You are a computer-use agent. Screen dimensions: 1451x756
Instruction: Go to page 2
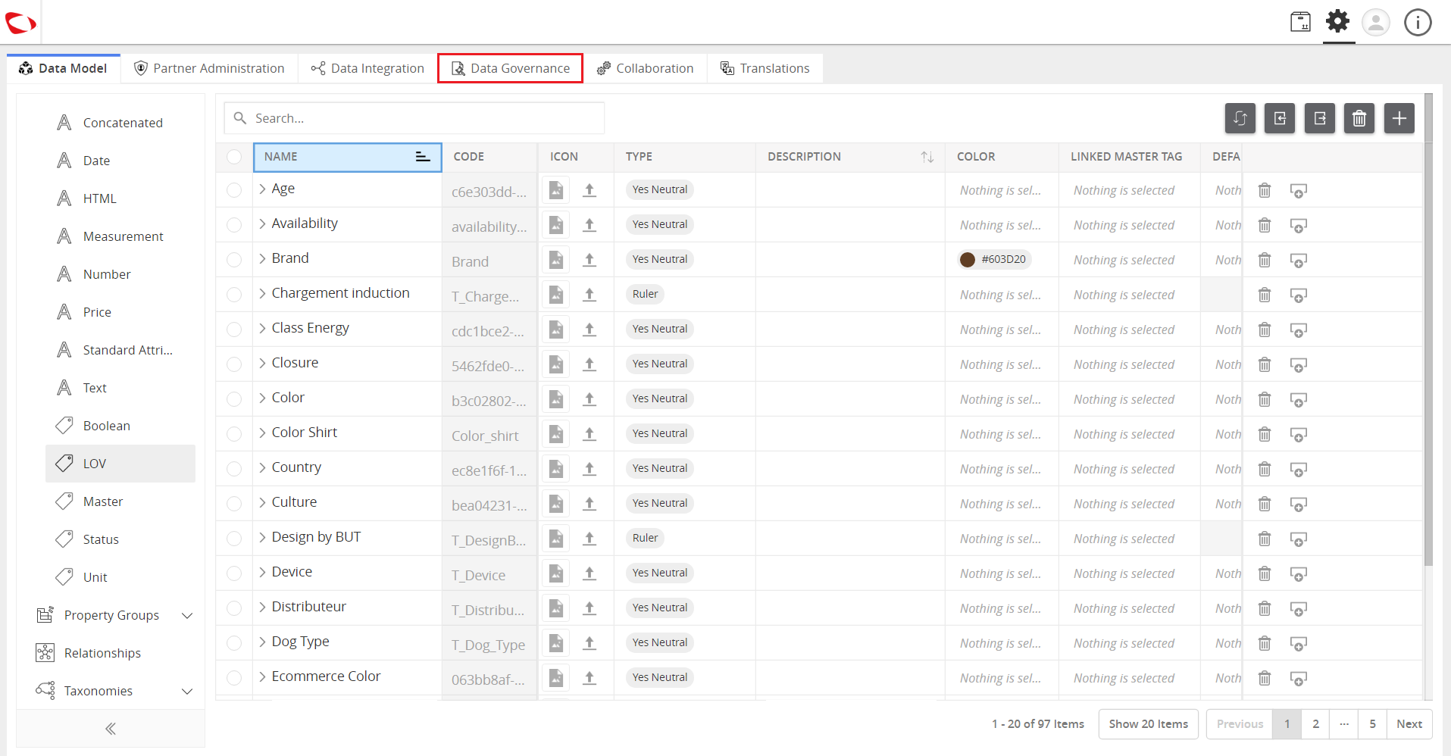(x=1315, y=724)
